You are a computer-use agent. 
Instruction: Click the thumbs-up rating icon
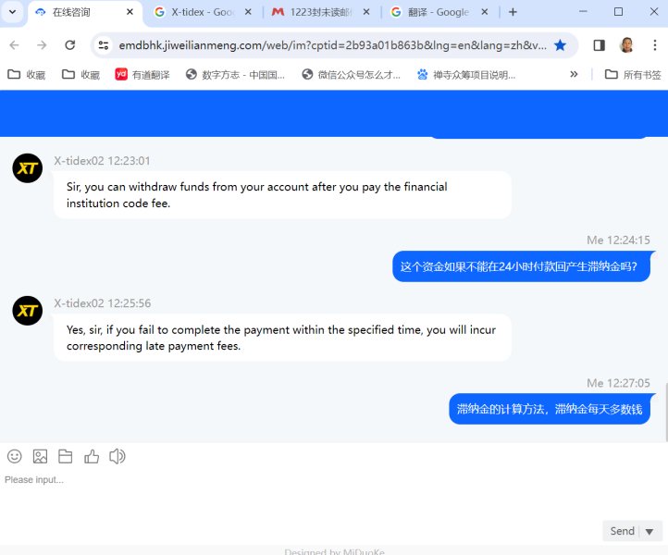coord(92,456)
